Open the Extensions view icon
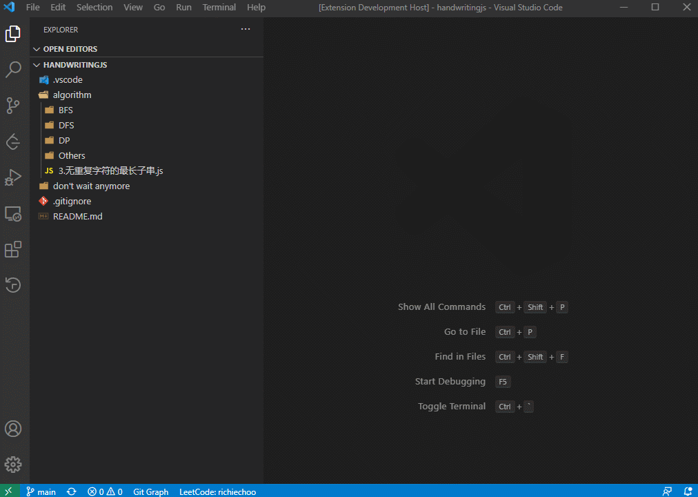 click(x=13, y=249)
